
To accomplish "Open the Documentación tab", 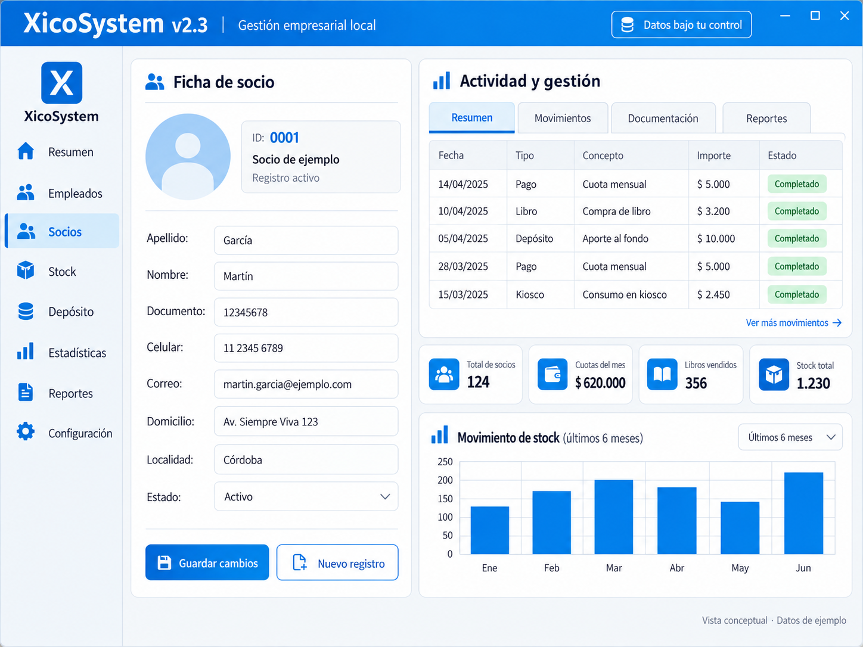I will pos(663,118).
